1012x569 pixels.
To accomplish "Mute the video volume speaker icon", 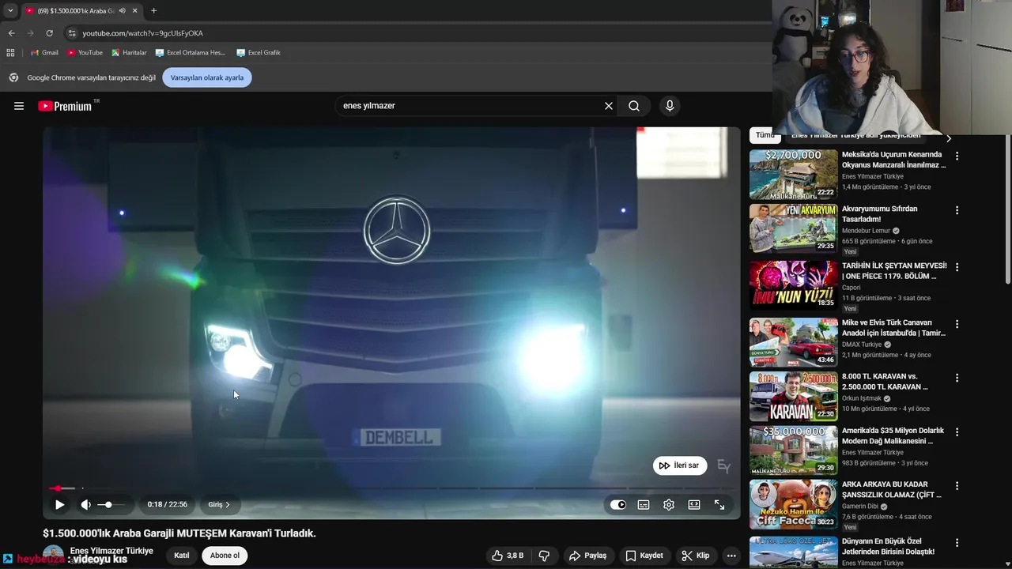I will 85,504.
